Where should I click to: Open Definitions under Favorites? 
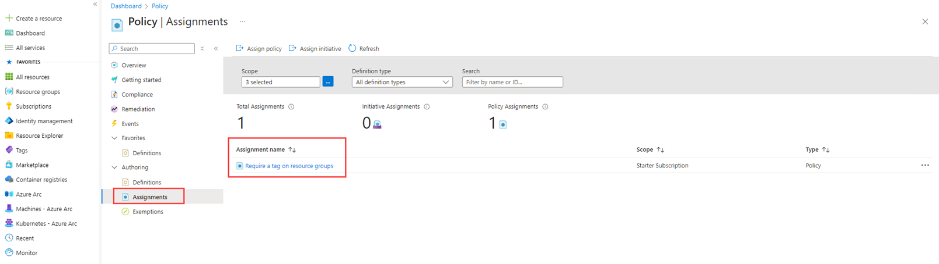click(x=146, y=153)
